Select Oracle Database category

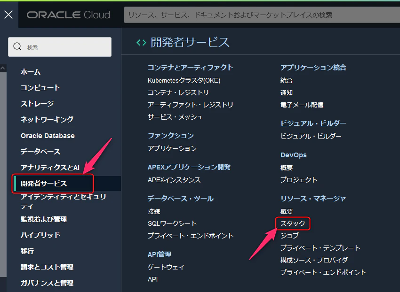click(48, 136)
